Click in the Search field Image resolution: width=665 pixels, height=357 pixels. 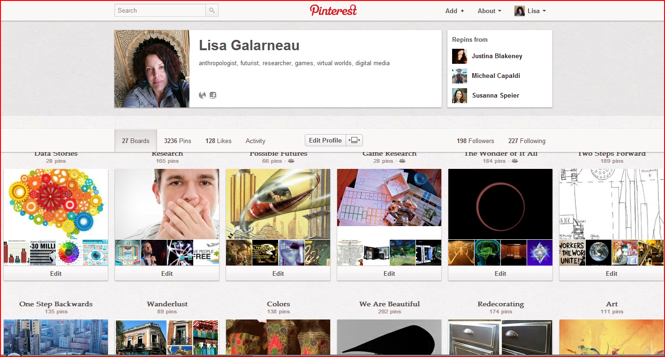click(160, 10)
